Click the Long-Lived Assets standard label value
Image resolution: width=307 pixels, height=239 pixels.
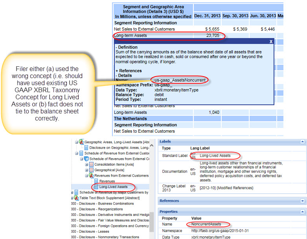(215, 155)
